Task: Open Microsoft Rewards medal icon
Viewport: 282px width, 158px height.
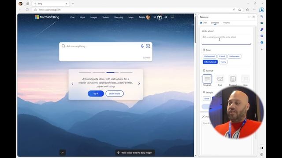Action: pyautogui.click(x=160, y=17)
